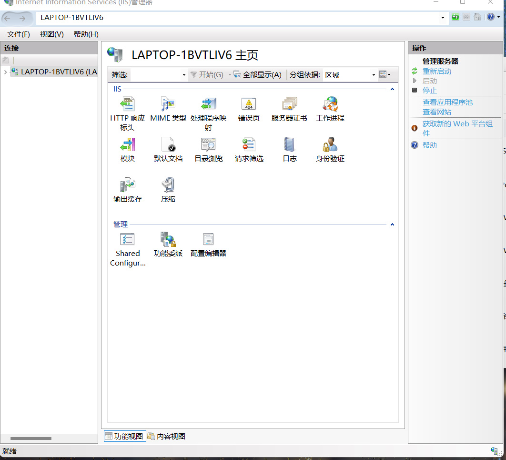Click the 停止 action link
The height and width of the screenshot is (460, 506).
(x=430, y=91)
